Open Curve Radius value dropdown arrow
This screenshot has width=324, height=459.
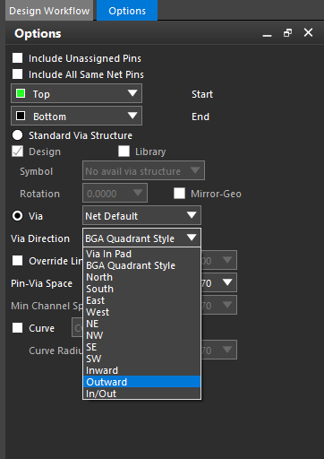(227, 350)
